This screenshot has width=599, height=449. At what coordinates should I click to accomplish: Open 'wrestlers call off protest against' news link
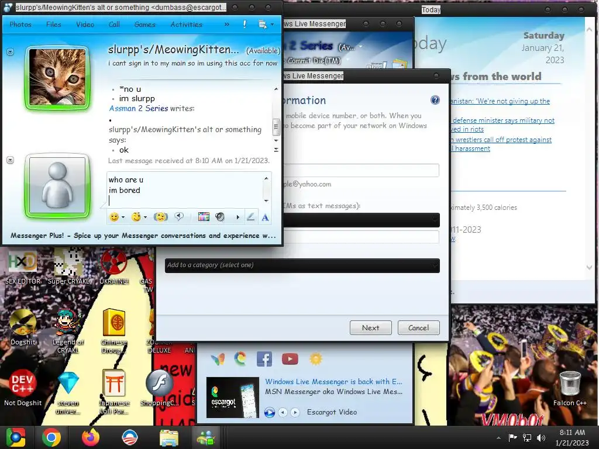pyautogui.click(x=503, y=140)
